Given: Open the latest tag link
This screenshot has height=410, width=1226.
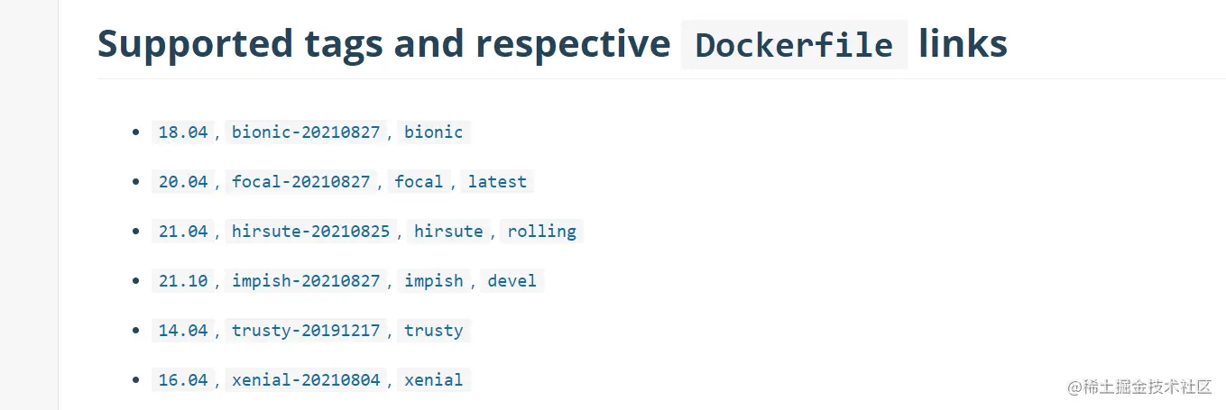Looking at the screenshot, I should click(x=497, y=182).
